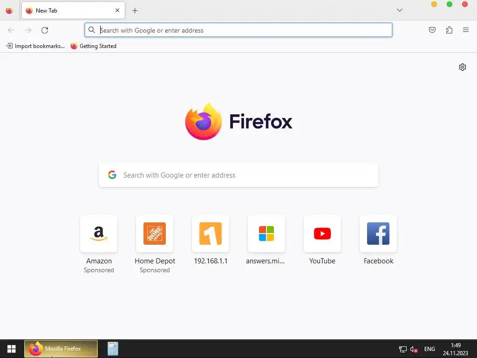Viewport: 477px width, 358px height.
Task: Select the New Tab tab
Action: (x=73, y=10)
